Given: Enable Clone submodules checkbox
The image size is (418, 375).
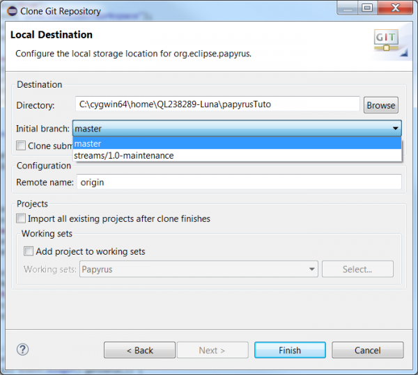Looking at the screenshot, I should tap(21, 145).
